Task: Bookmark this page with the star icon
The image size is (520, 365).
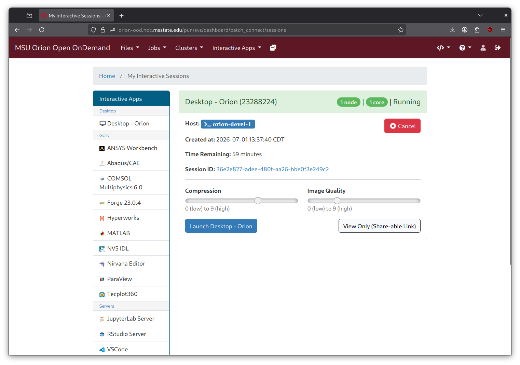Action: click(401, 30)
